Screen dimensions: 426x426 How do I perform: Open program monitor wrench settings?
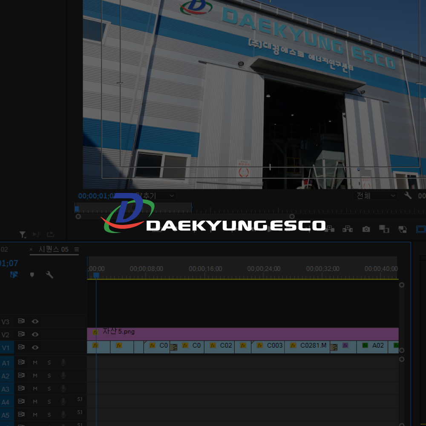[408, 196]
